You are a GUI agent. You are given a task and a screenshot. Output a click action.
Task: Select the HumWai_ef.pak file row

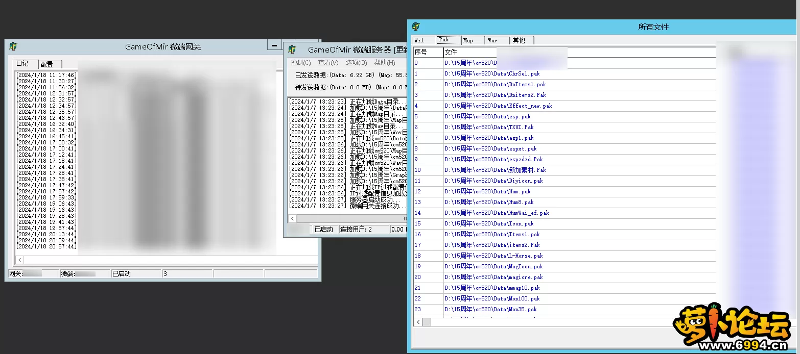[564, 213]
